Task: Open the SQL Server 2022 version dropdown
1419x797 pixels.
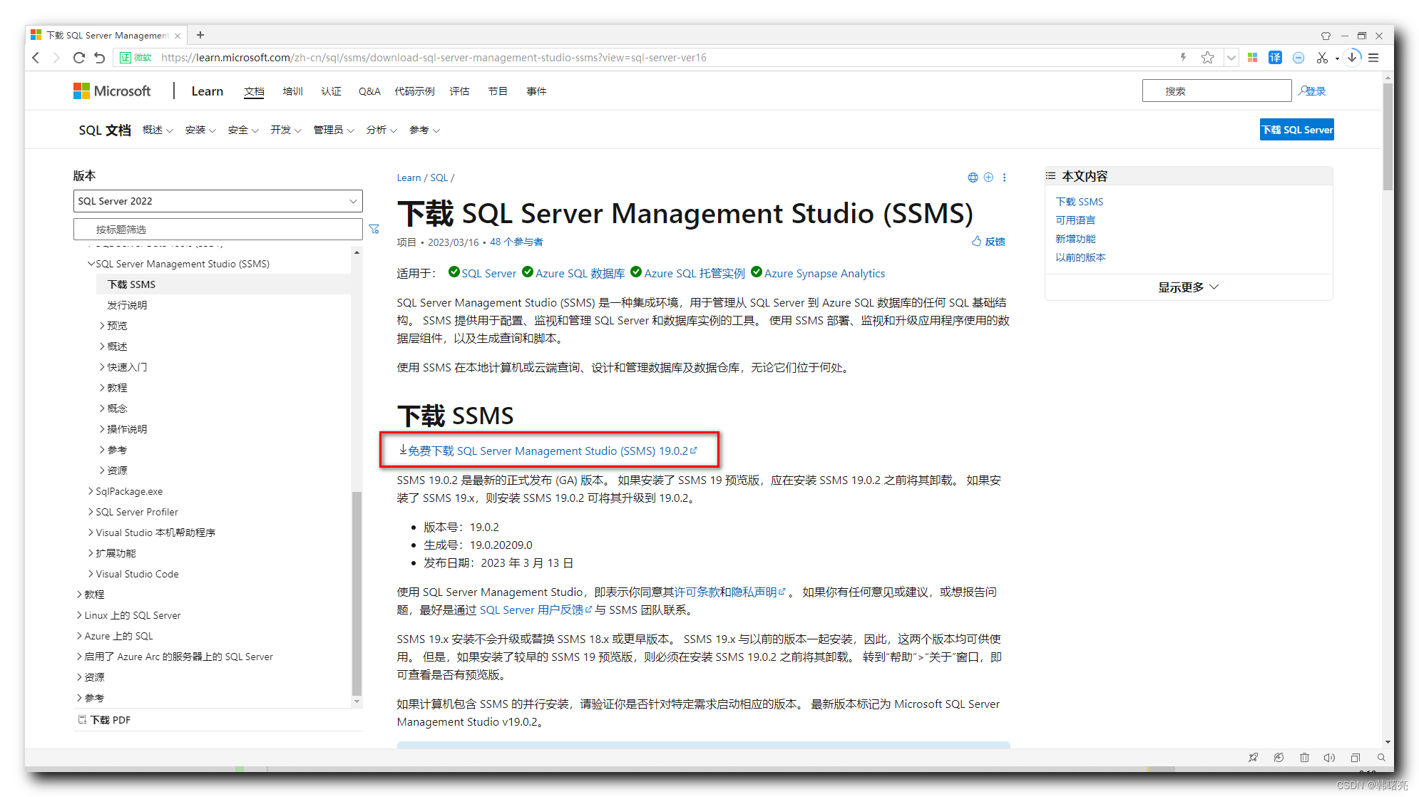Action: pyautogui.click(x=217, y=201)
